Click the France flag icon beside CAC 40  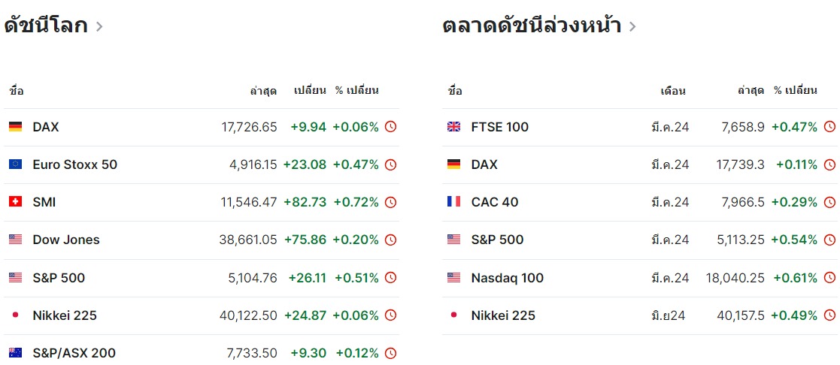[x=453, y=202]
